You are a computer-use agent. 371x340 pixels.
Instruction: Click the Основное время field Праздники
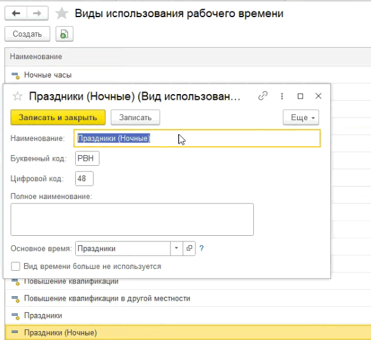(x=123, y=248)
